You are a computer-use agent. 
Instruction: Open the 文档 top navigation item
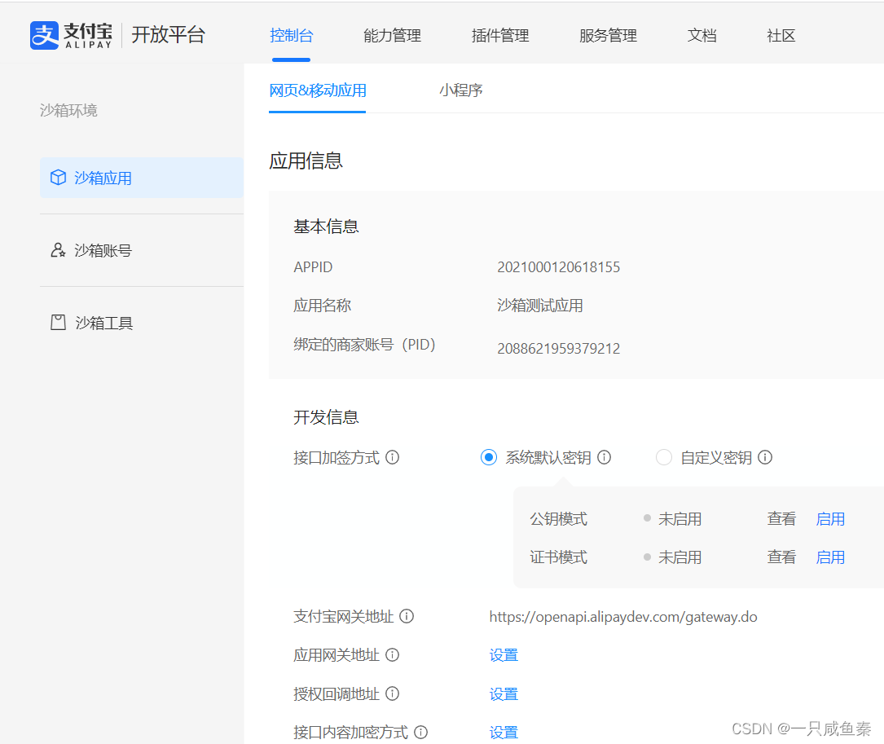701,36
